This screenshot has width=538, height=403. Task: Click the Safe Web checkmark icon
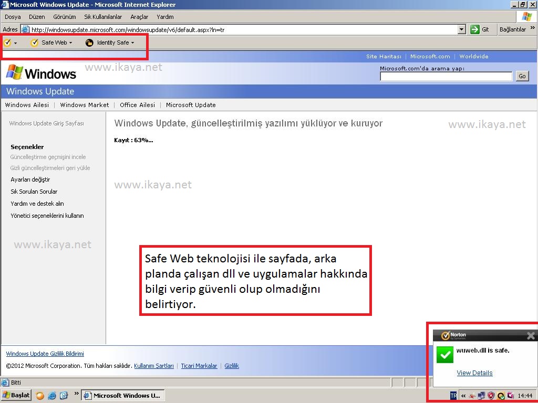click(x=34, y=43)
